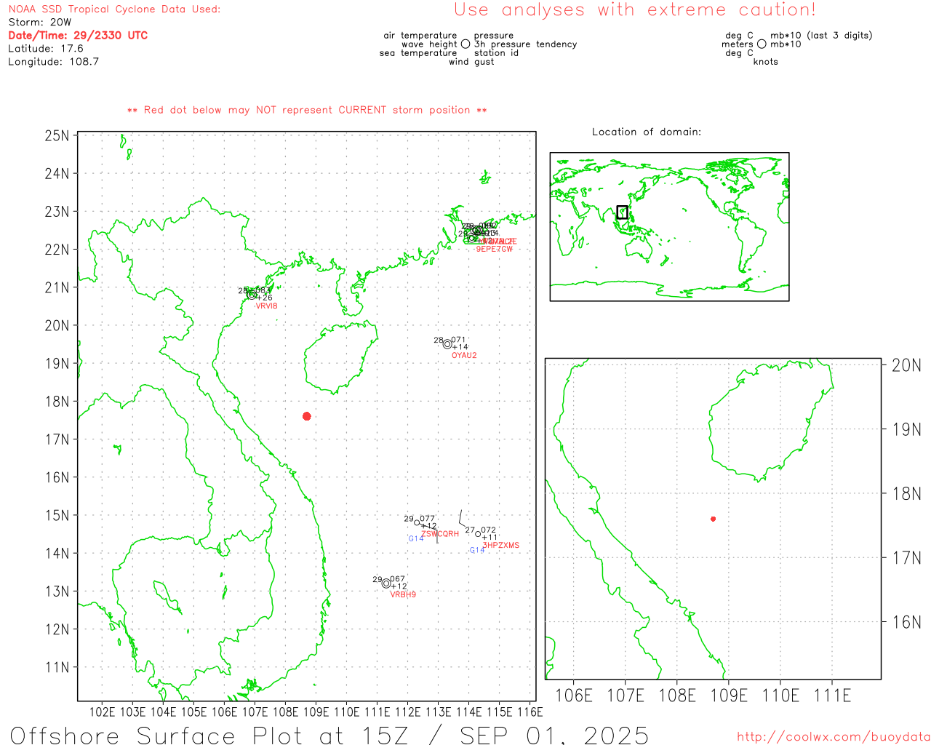Screen dimensions: 931x745
Task: Click the 'Latitude: 17.6' text
Action: [x=46, y=49]
